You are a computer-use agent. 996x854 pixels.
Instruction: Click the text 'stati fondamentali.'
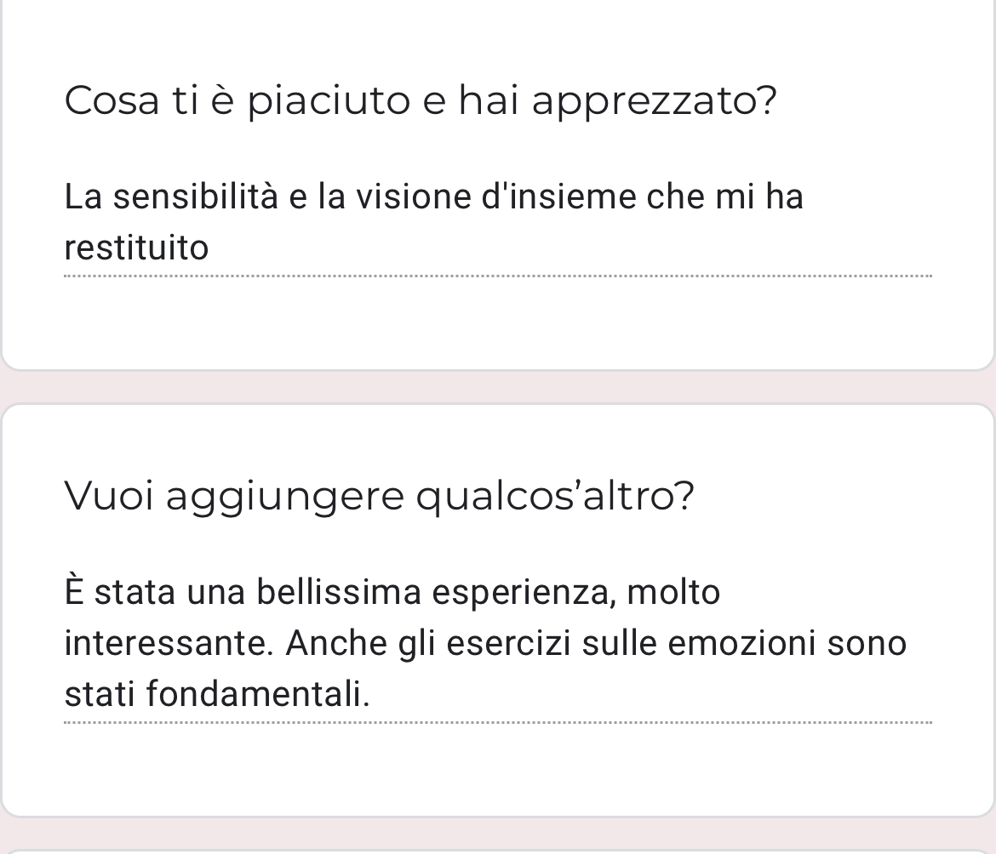coord(217,693)
